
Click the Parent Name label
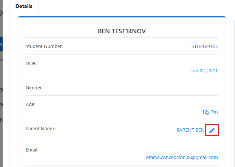[x=41, y=129]
